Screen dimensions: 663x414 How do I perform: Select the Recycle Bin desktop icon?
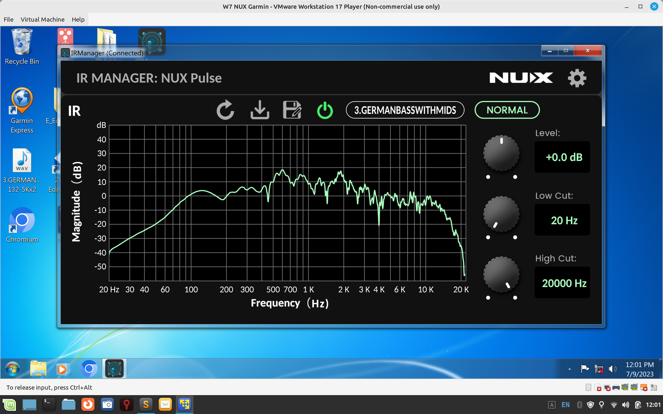(x=22, y=47)
